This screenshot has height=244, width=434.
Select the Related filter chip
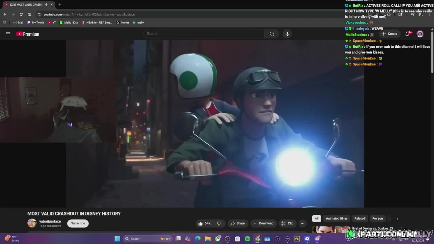[360, 218]
